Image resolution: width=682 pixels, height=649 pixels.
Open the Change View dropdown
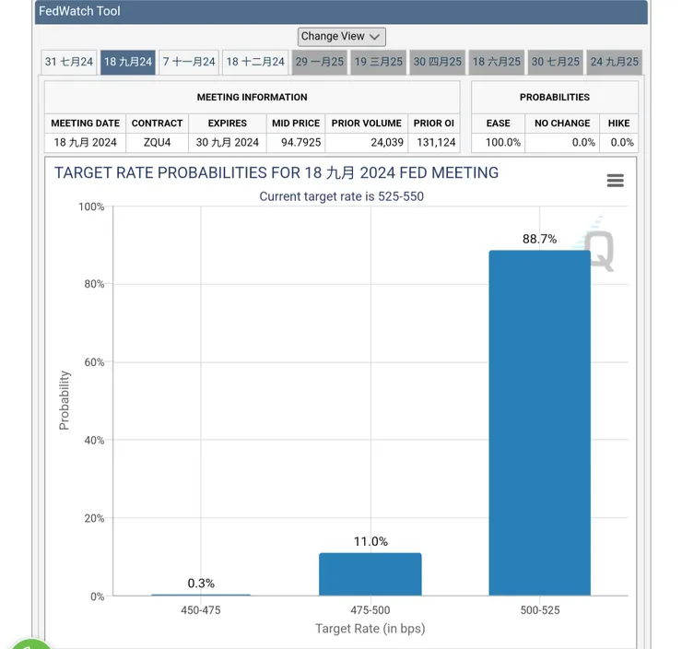(341, 37)
